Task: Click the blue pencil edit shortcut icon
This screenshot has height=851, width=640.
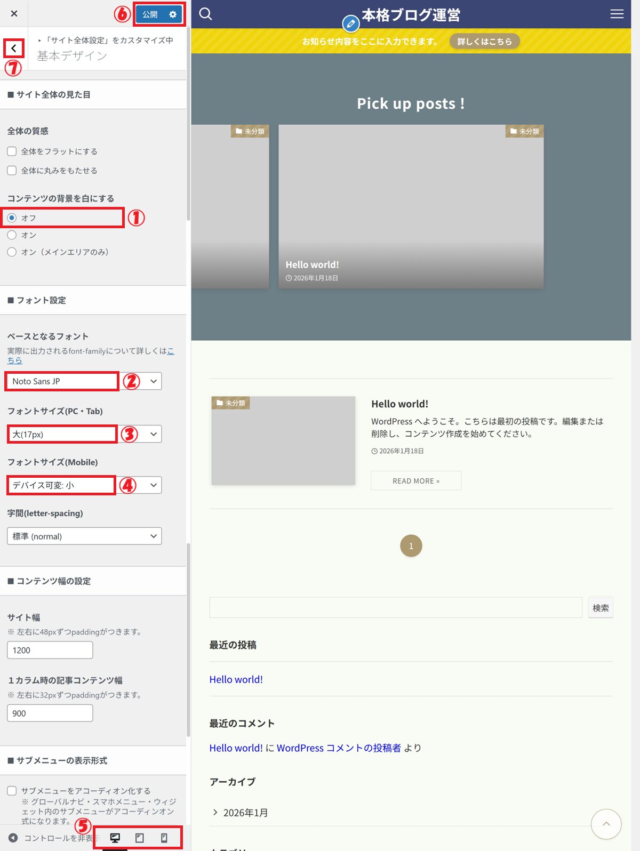Action: click(x=350, y=23)
